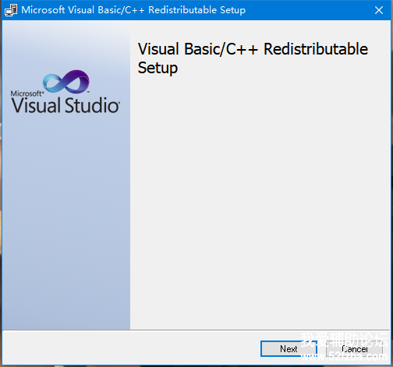Click the Chinese watermark text near the buttons
This screenshot has width=393, height=367.
click(x=344, y=340)
